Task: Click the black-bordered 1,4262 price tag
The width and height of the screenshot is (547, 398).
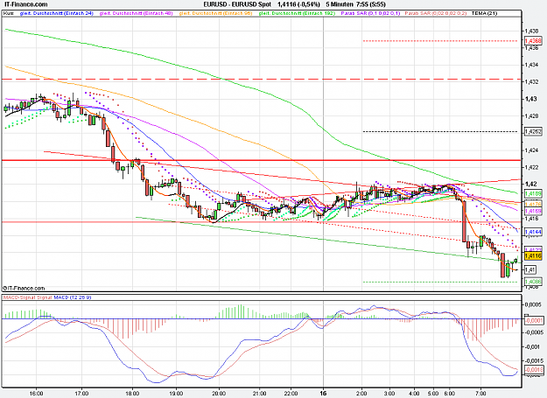Action: tap(533, 132)
